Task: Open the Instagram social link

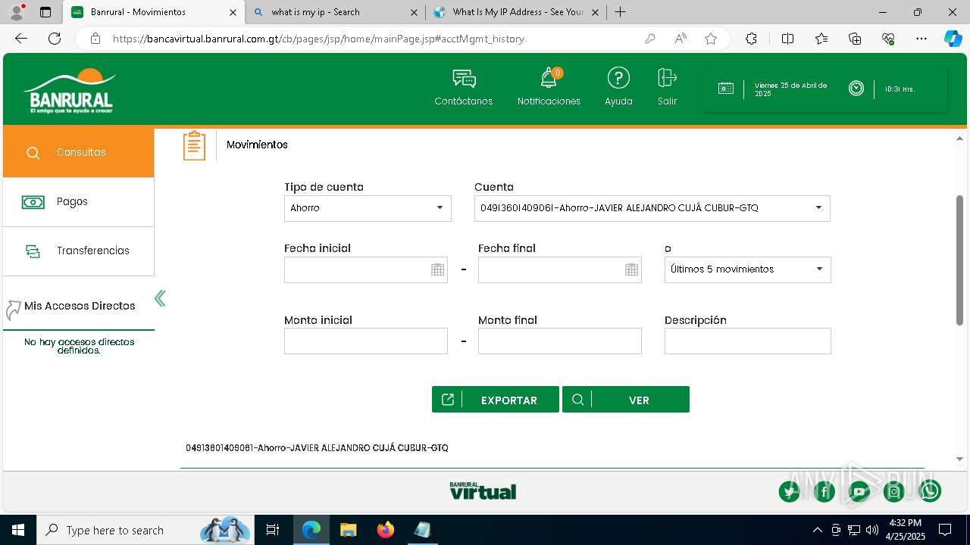Action: click(x=894, y=492)
